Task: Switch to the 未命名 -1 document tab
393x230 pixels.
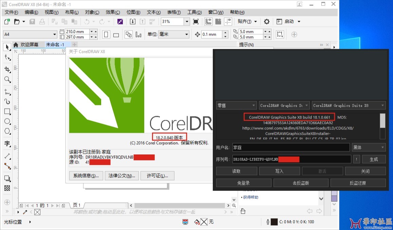Action: tap(55, 45)
